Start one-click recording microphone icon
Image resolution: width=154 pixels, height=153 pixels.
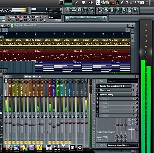coord(123,11)
